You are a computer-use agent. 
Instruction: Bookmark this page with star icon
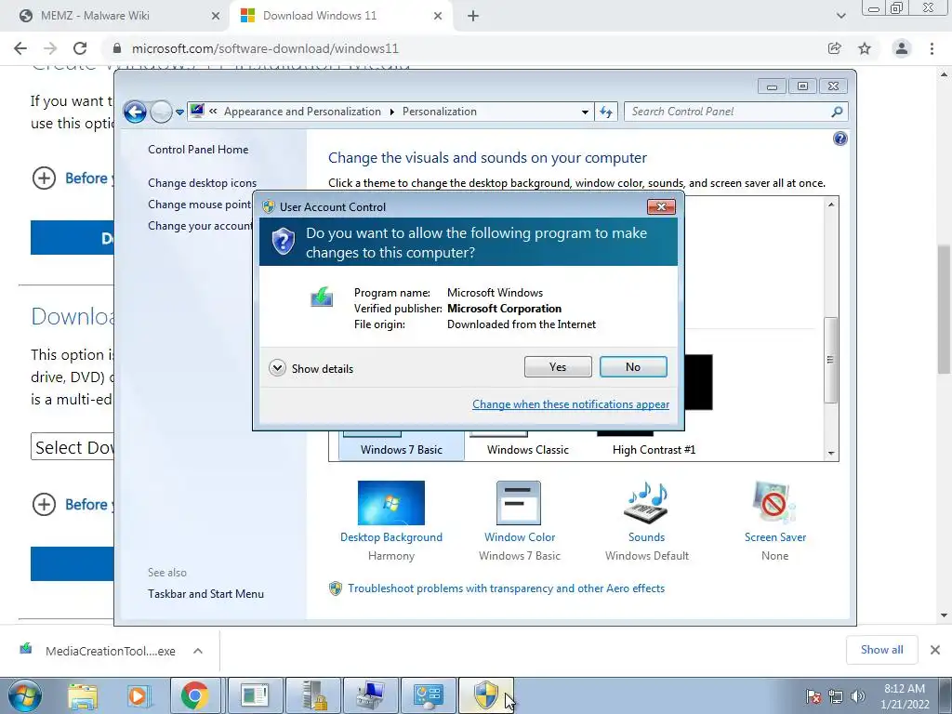[865, 48]
